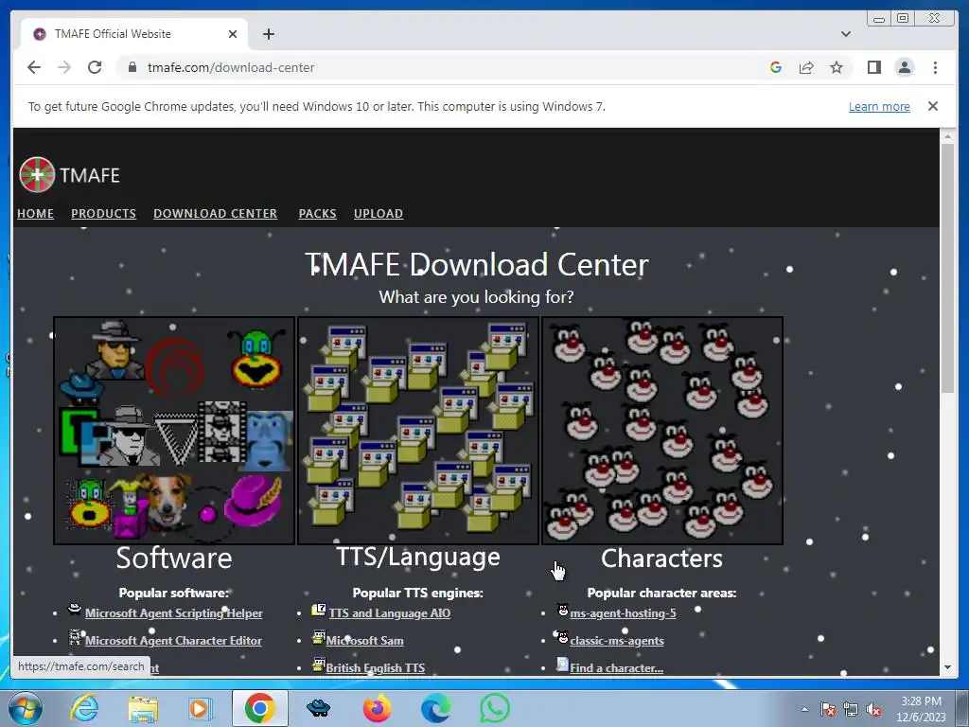
Task: Open Windows Start menu
Action: pos(26,708)
